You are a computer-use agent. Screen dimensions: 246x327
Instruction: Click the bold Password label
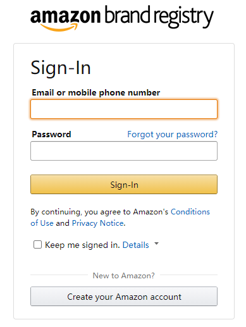pos(51,135)
